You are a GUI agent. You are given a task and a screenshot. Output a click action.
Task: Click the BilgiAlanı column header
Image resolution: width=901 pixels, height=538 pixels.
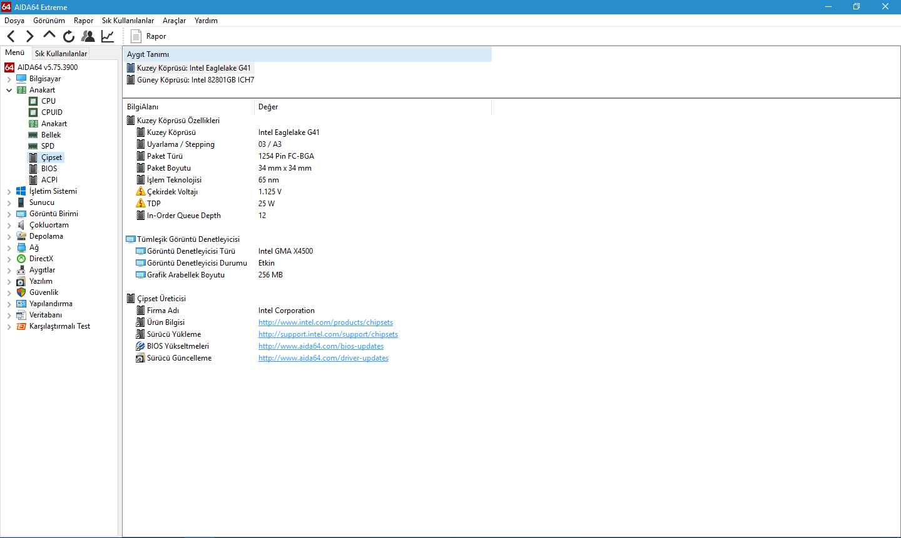(188, 107)
